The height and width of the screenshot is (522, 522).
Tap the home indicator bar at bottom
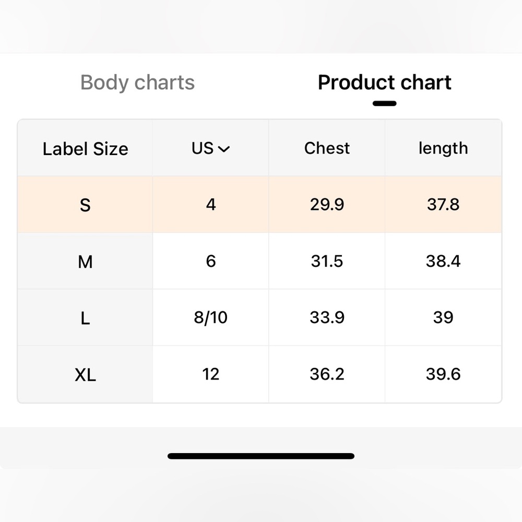(x=261, y=456)
